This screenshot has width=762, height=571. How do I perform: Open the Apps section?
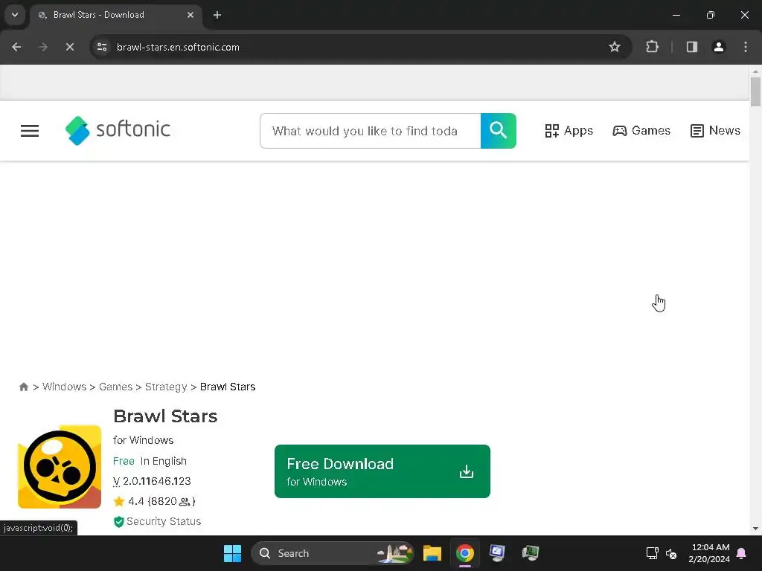coord(569,131)
